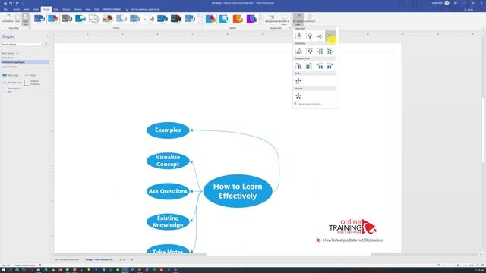This screenshot has height=273, width=486.
Task: Open Borders & Titles dropdown
Action: (x=284, y=18)
